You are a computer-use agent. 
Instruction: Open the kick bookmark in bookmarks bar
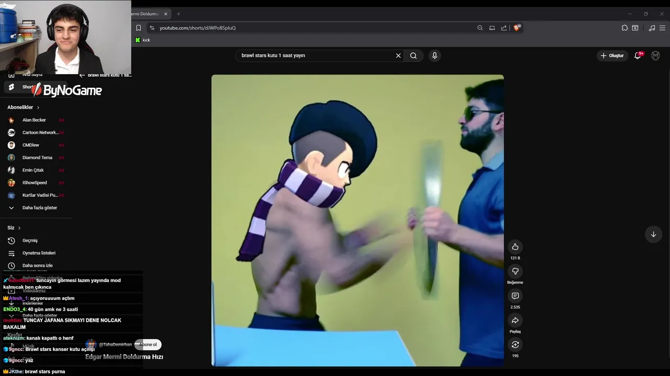[142, 40]
